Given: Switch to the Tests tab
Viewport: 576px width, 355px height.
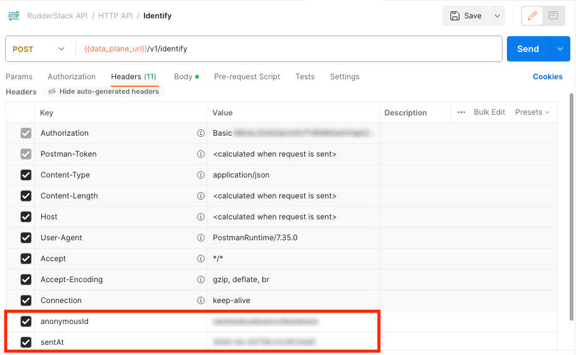Looking at the screenshot, I should coord(305,77).
